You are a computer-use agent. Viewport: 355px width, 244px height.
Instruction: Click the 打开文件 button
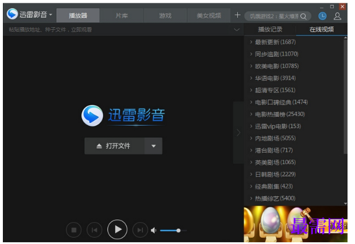coord(114,146)
